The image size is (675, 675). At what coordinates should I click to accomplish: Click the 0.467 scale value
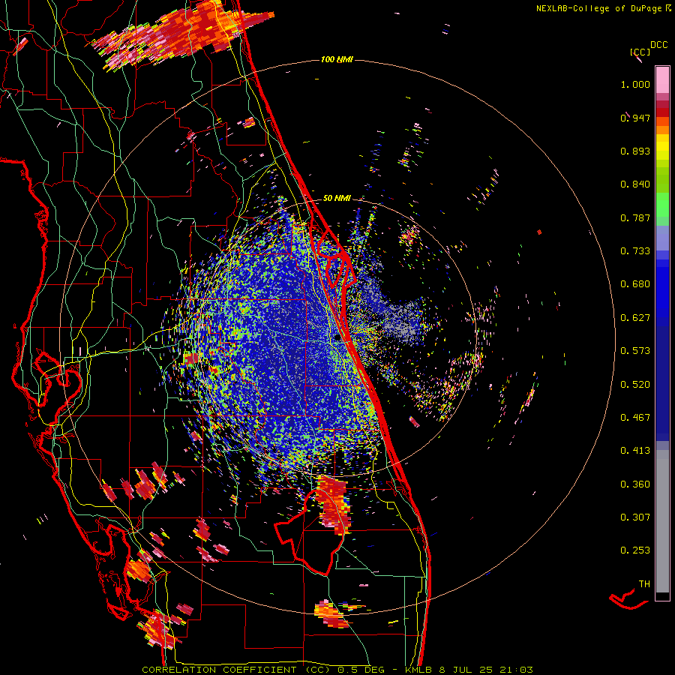(635, 418)
